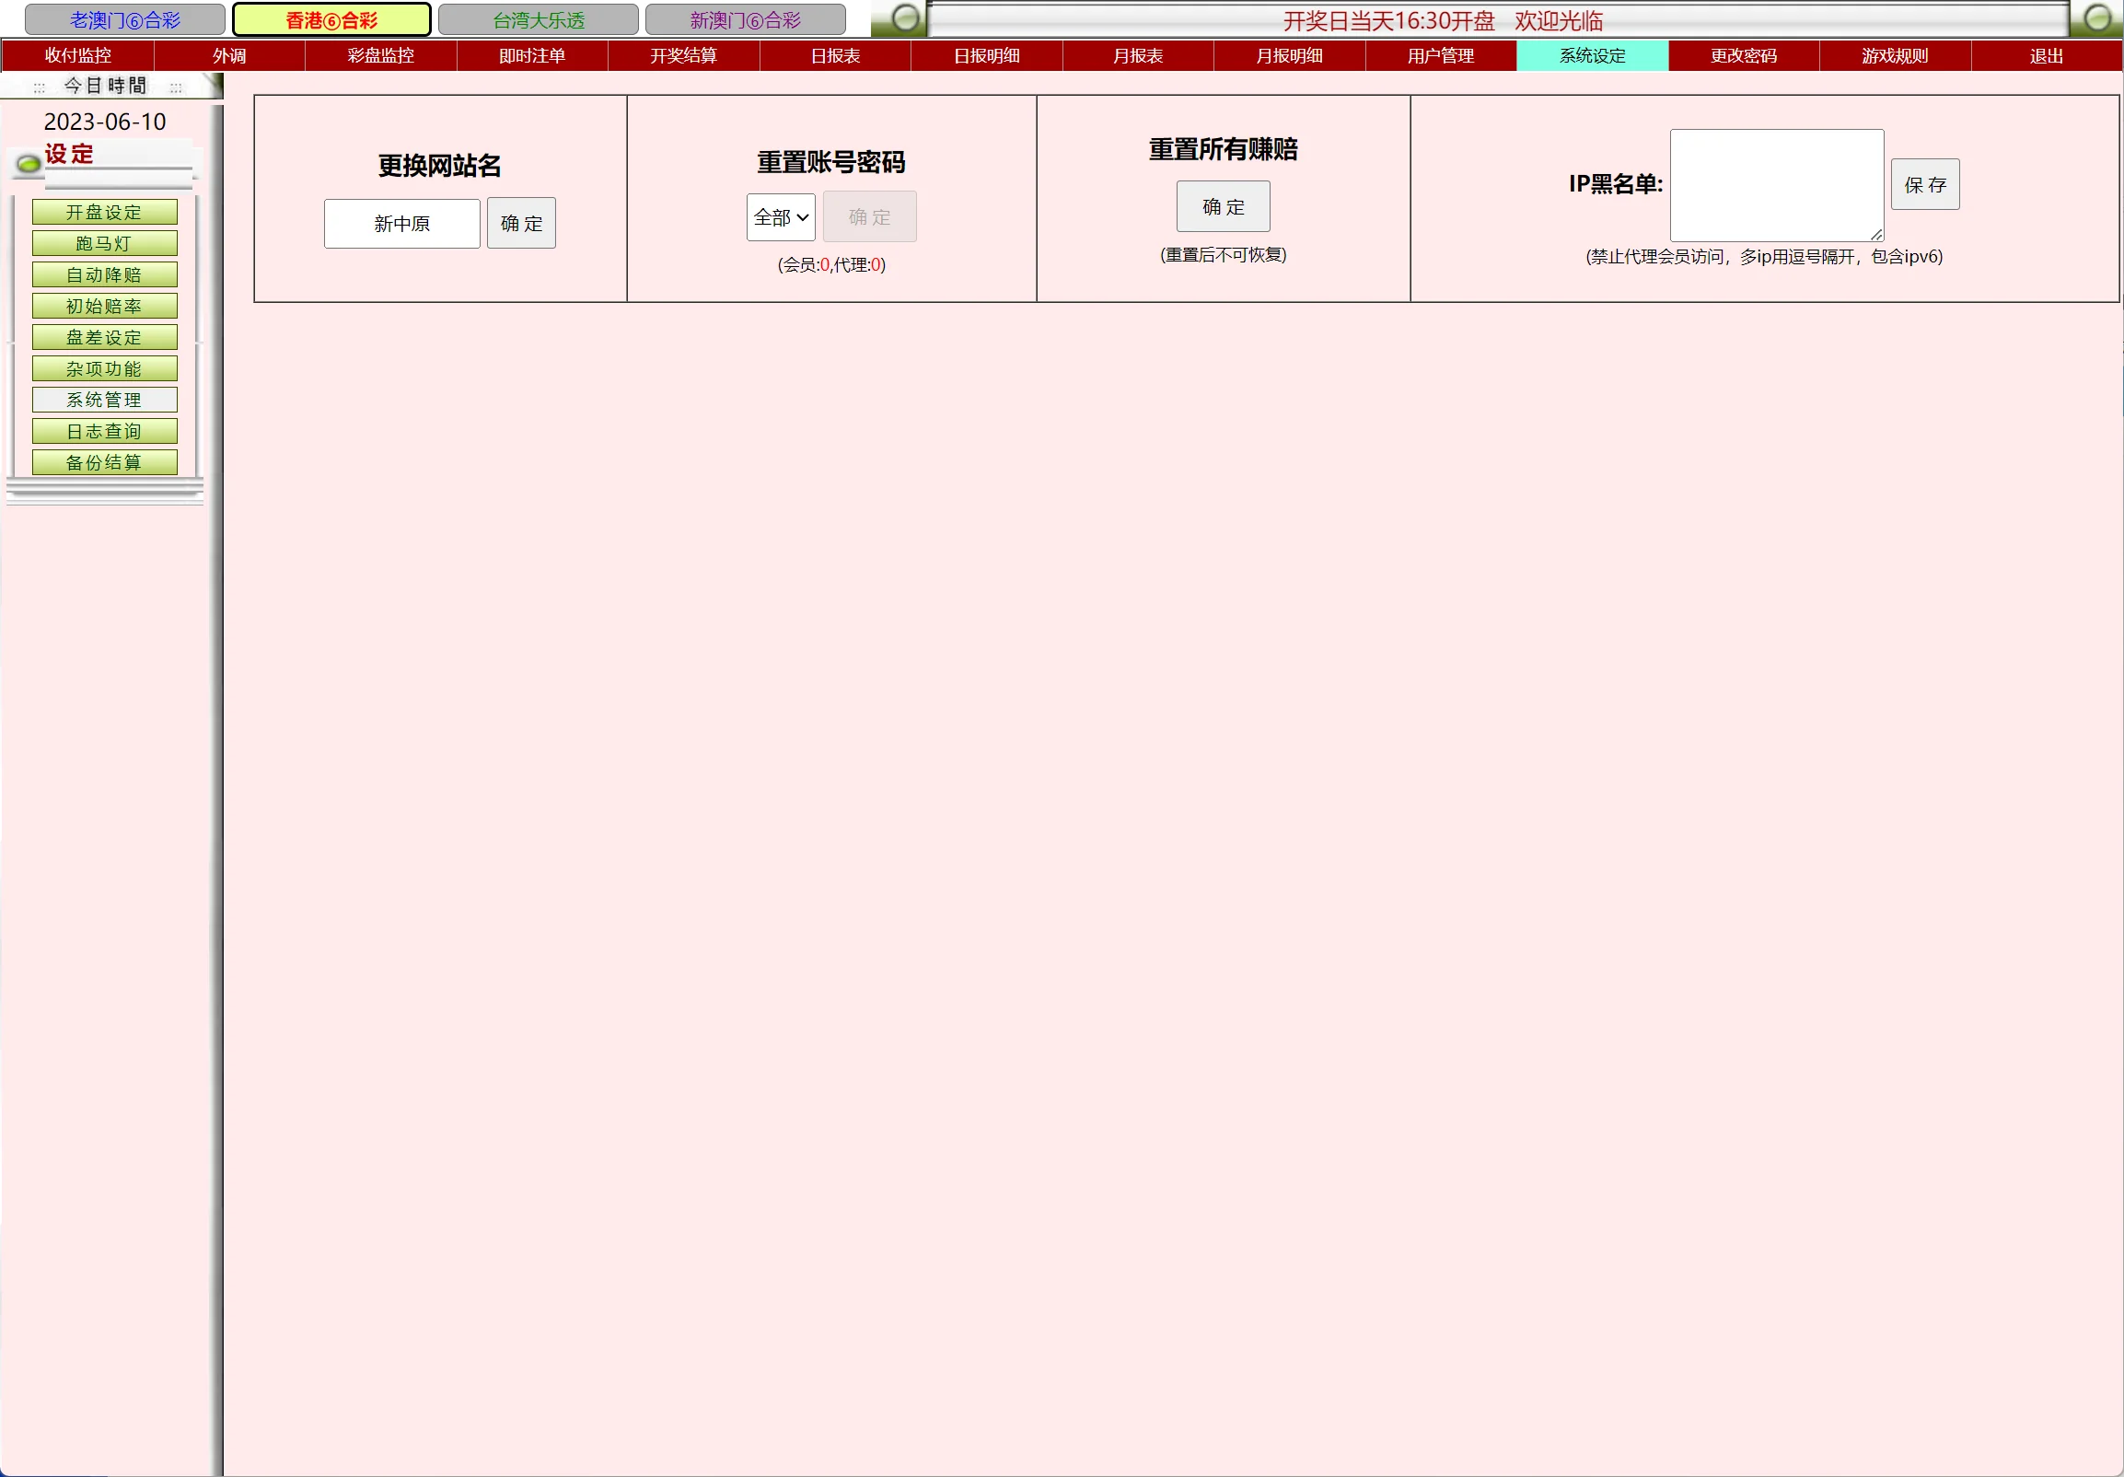This screenshot has height=1477, width=2124.
Task: Click the website name input field
Action: pos(401,223)
